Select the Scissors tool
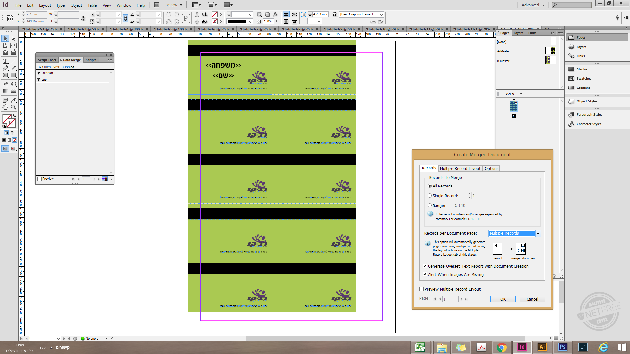 [5, 84]
